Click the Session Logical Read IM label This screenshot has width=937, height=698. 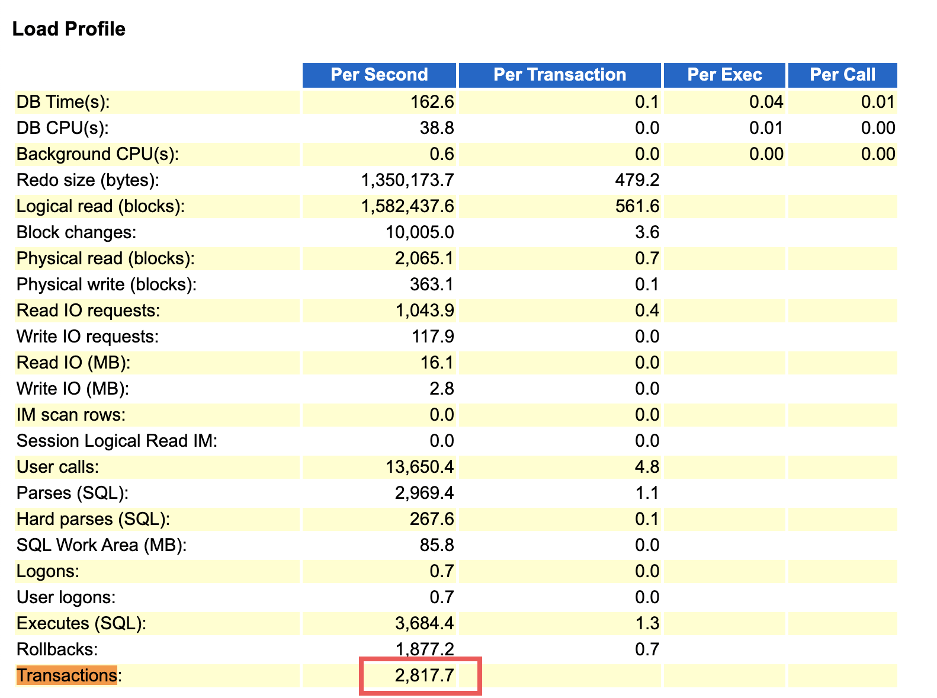[x=117, y=441]
